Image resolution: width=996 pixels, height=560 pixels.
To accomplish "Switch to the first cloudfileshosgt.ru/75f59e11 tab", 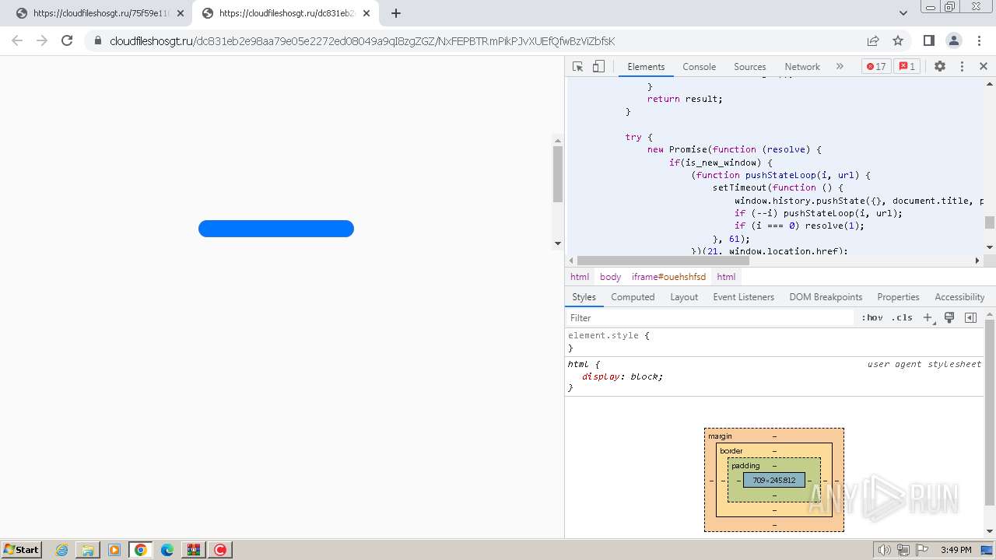I will [101, 13].
